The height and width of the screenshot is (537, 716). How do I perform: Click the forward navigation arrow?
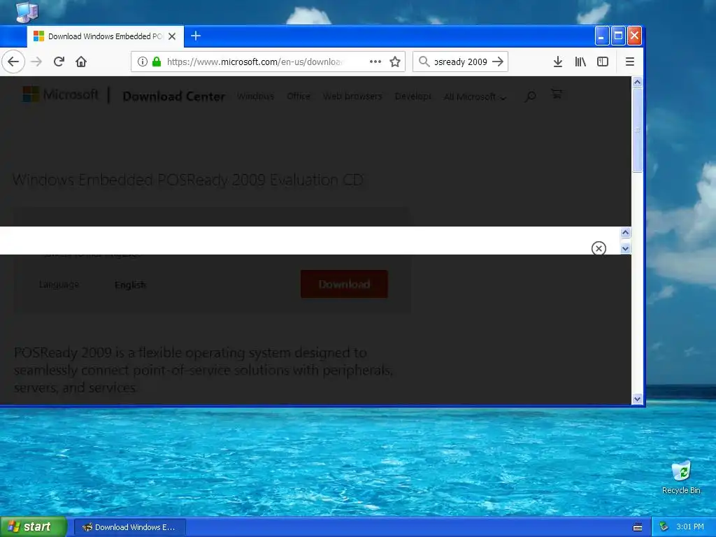36,62
